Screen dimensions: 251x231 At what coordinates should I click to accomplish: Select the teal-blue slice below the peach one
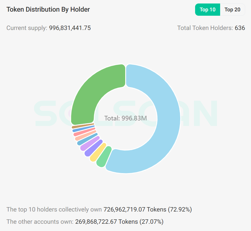87,139
